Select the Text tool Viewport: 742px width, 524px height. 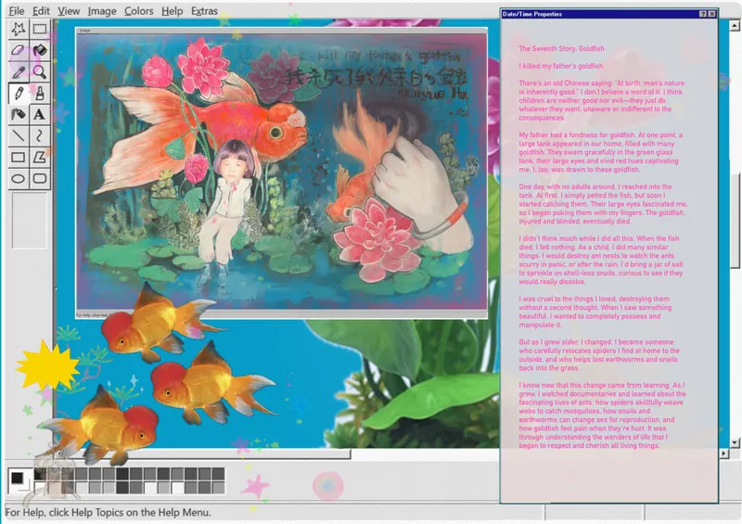coord(39,114)
